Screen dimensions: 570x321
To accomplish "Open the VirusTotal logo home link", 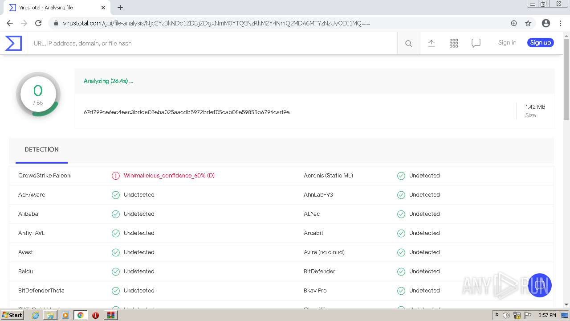I will click(x=13, y=43).
